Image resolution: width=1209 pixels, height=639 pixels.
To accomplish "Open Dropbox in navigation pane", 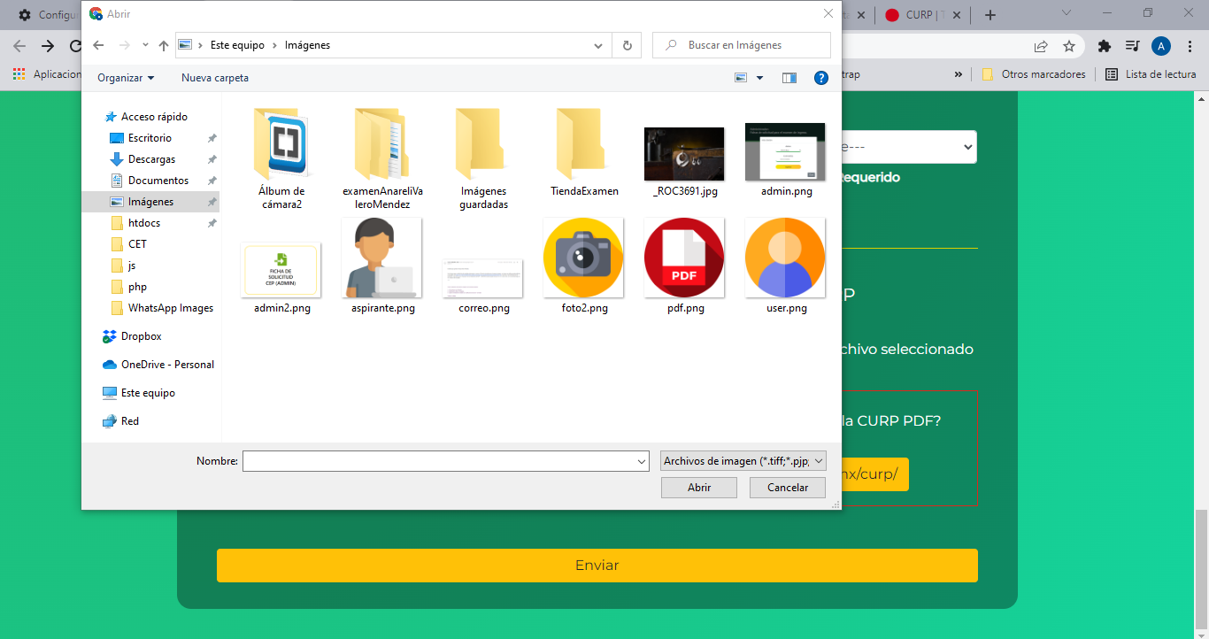I will coord(141,336).
